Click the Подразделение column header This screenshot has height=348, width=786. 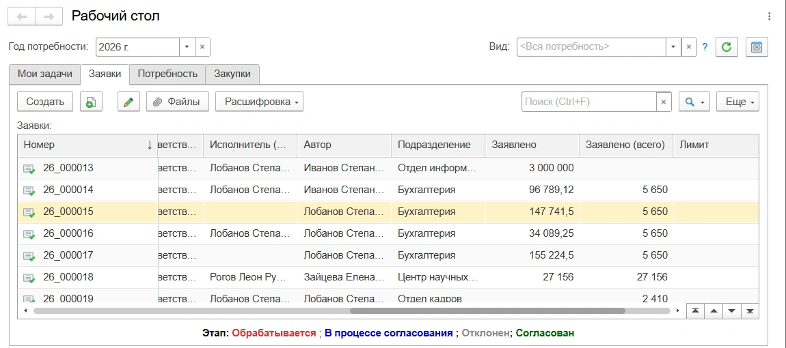438,145
